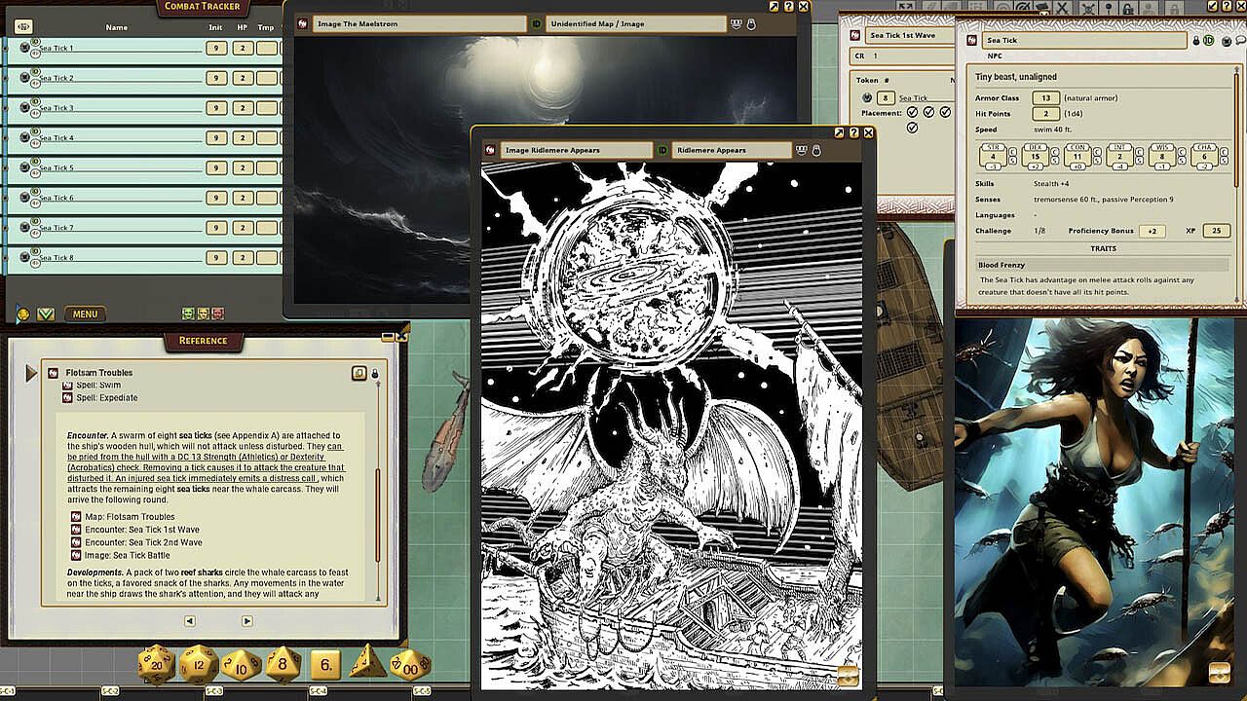Roll the d12 die
This screenshot has width=1247, height=701.
click(199, 664)
